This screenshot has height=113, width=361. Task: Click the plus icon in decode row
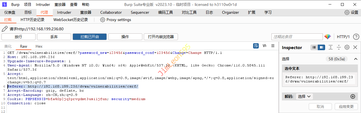pyautogui.click(x=353, y=96)
